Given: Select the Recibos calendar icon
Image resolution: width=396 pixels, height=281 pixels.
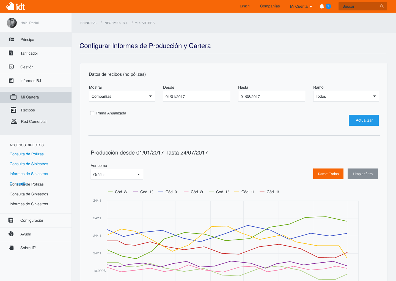Looking at the screenshot, I should coord(13,110).
